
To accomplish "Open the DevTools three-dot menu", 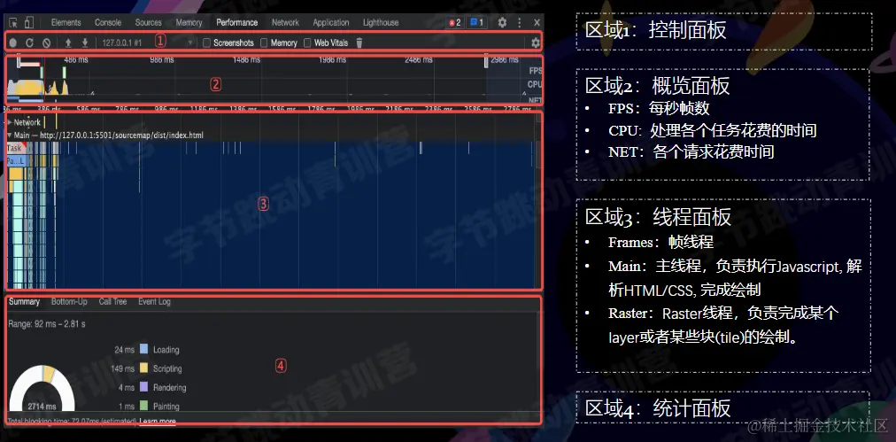I will tap(520, 22).
